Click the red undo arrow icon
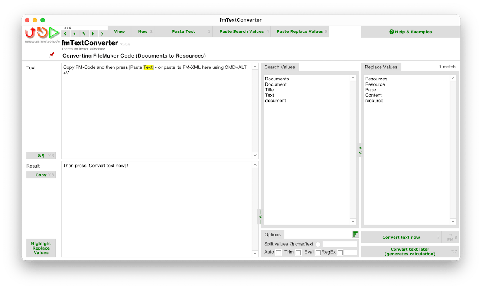Image resolution: width=482 pixels, height=289 pixels. tap(29, 33)
